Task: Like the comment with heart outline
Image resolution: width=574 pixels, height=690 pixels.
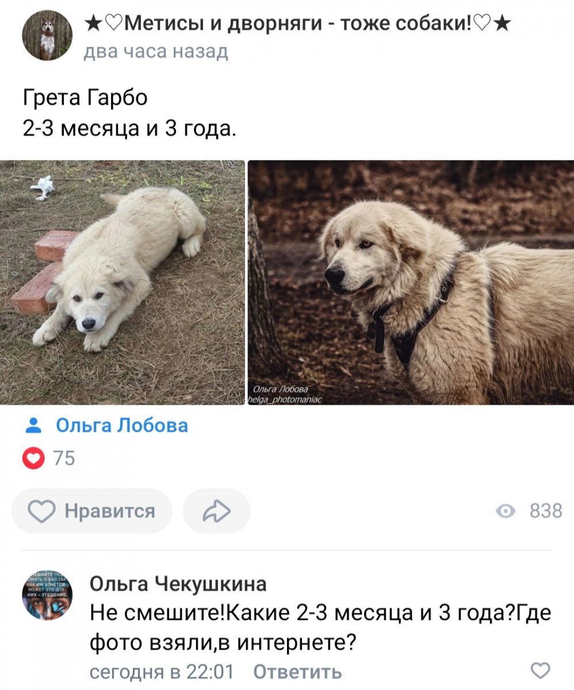Action: (x=539, y=671)
